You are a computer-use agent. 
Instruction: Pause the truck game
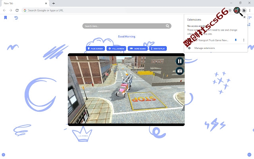tap(180, 61)
